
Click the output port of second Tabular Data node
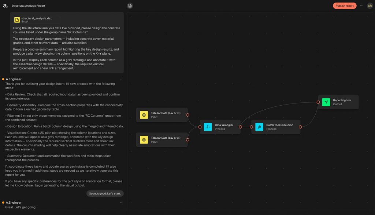[187, 140]
